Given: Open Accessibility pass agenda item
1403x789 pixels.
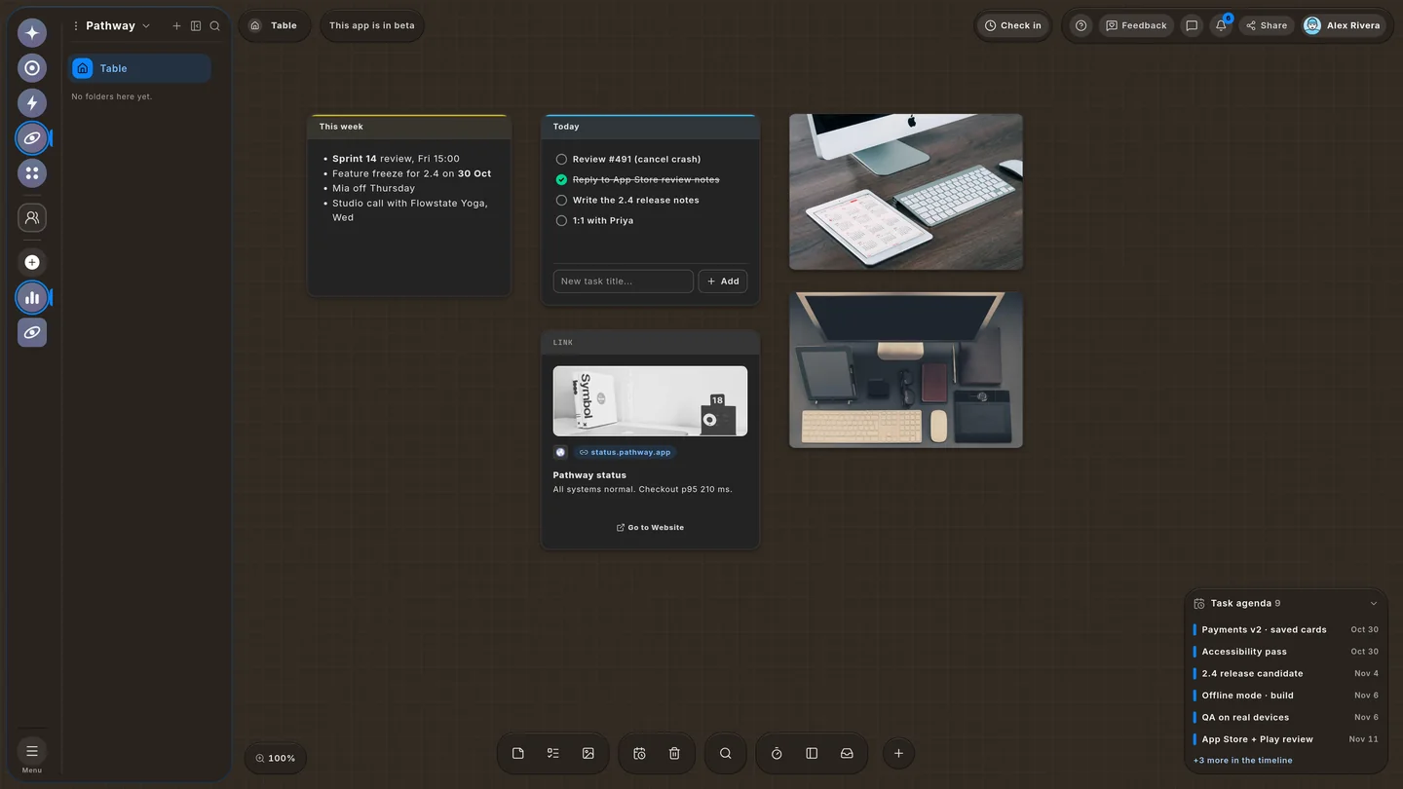Looking at the screenshot, I should click(x=1286, y=652).
